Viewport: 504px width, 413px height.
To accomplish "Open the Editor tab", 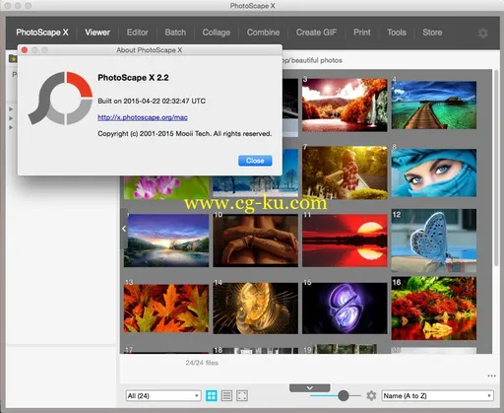I will pyautogui.click(x=138, y=33).
